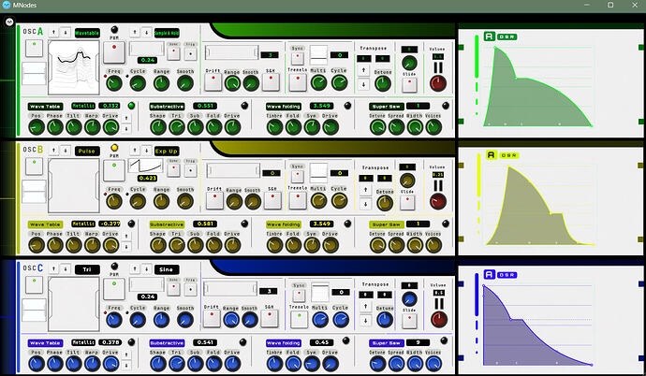The width and height of the screenshot is (646, 376).
Task: Select the OSC A Subtractive label
Action: pos(167,106)
